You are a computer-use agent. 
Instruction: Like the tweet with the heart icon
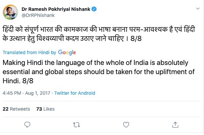[x=126, y=125]
